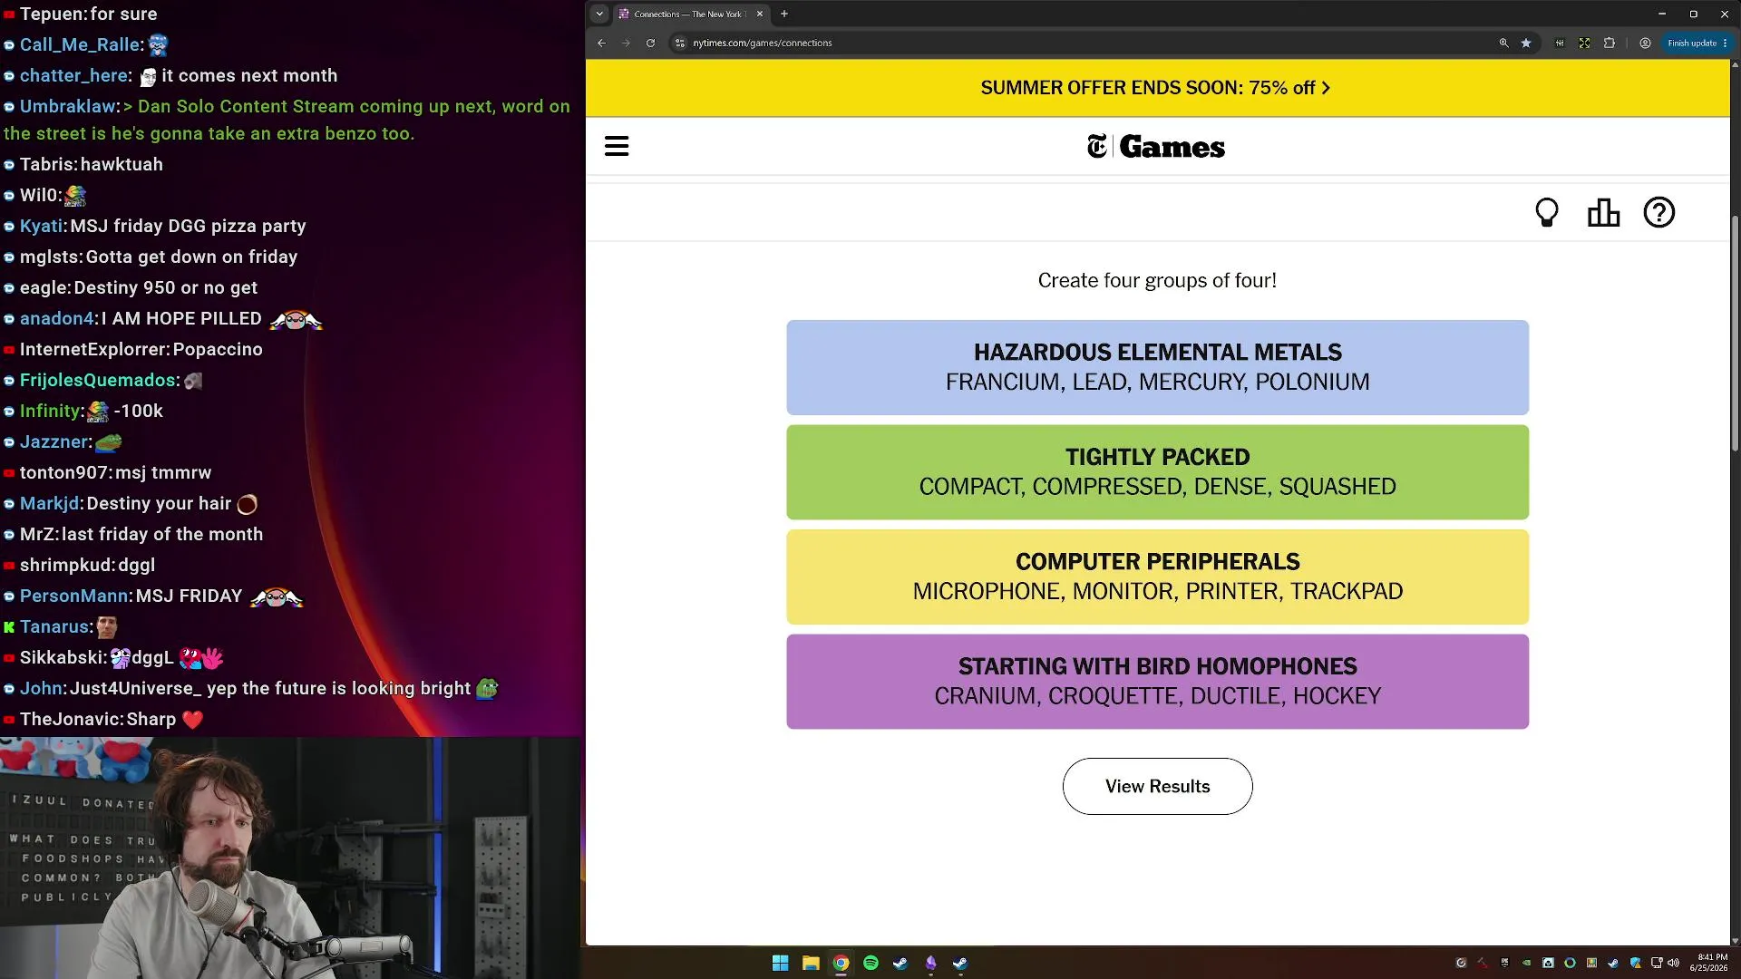Click the Hazardous Elemental Metals blue group
Image resolution: width=1741 pixels, height=979 pixels.
click(1157, 367)
